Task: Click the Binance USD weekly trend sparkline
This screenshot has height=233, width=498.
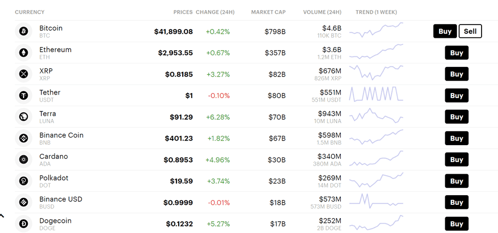Action: (376, 201)
